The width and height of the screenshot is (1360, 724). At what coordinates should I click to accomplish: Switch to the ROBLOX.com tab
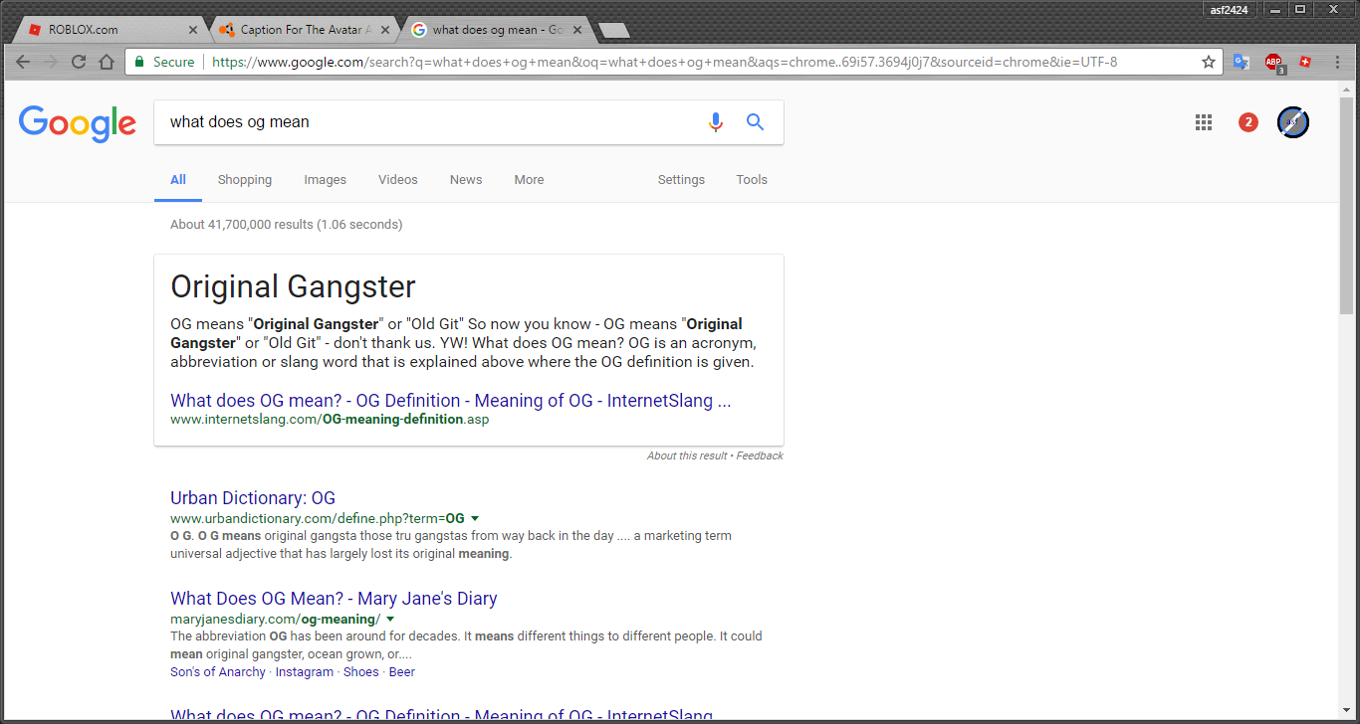coord(110,30)
